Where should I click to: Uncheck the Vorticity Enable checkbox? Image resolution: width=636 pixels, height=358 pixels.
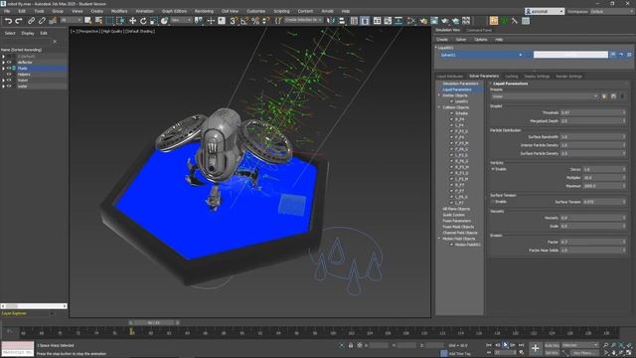(493, 169)
